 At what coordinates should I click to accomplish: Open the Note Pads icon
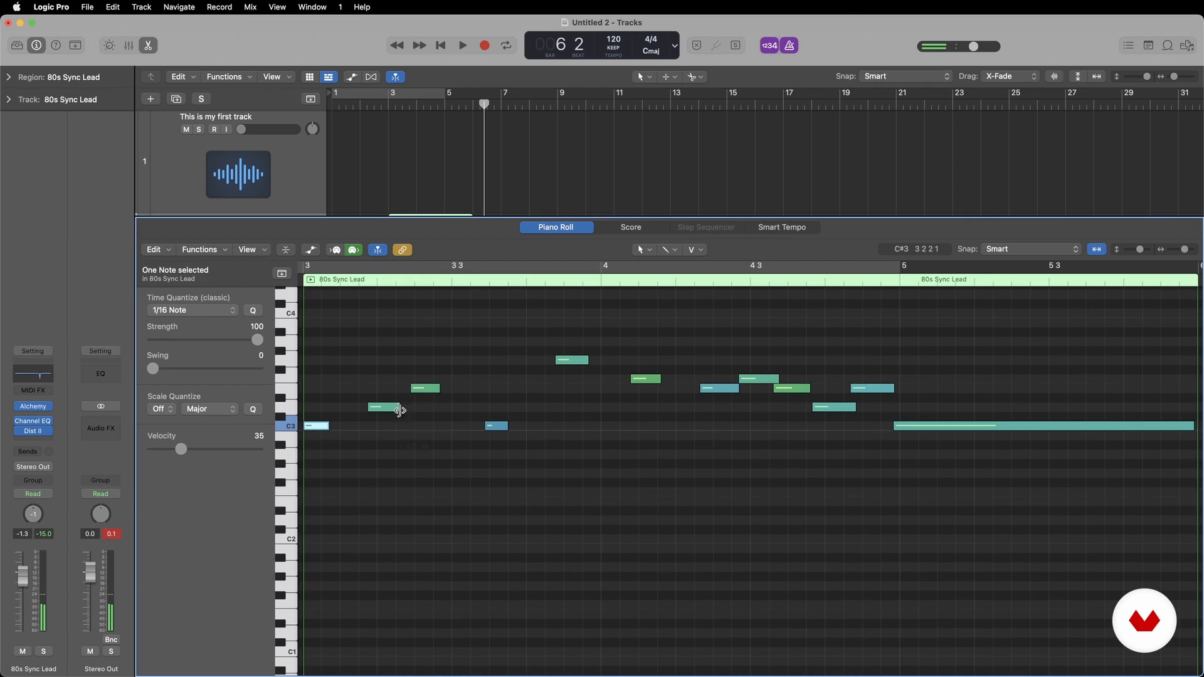pos(1148,45)
